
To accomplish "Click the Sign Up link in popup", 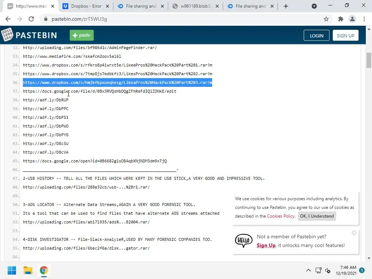I will [x=266, y=245].
